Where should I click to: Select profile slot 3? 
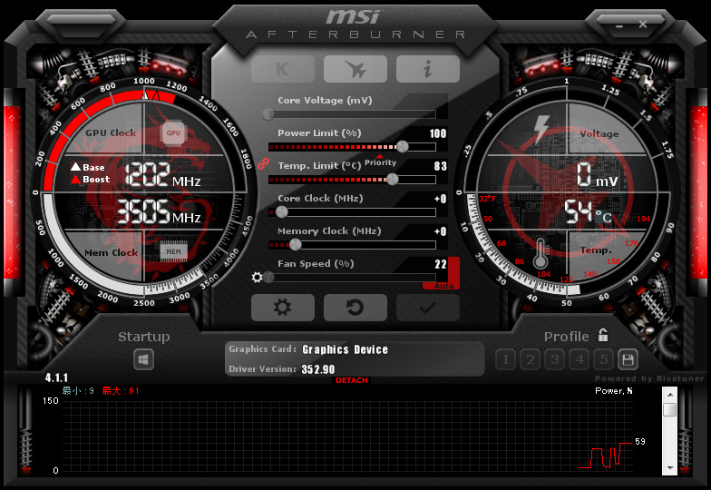click(x=554, y=359)
